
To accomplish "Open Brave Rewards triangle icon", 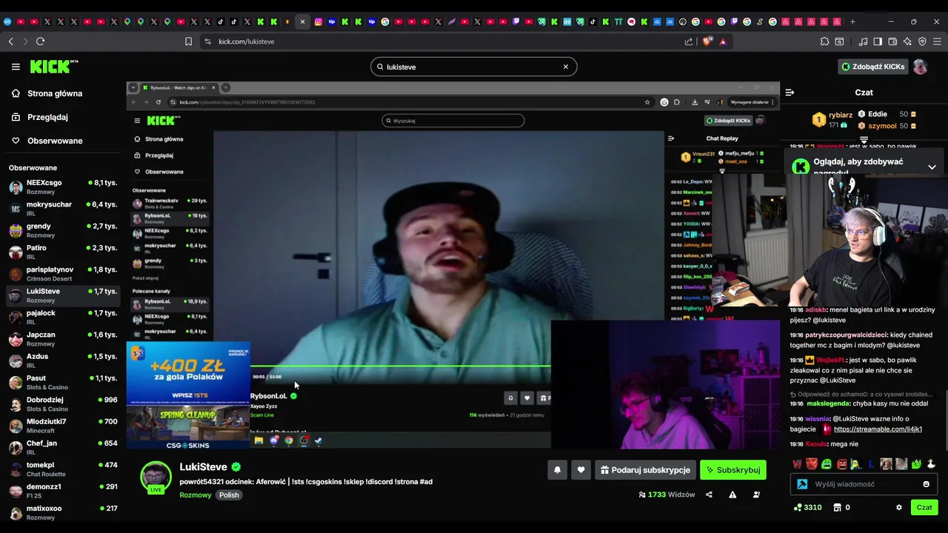I will click(723, 41).
